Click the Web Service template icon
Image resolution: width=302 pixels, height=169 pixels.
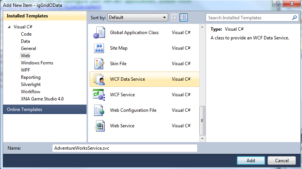[99, 126]
